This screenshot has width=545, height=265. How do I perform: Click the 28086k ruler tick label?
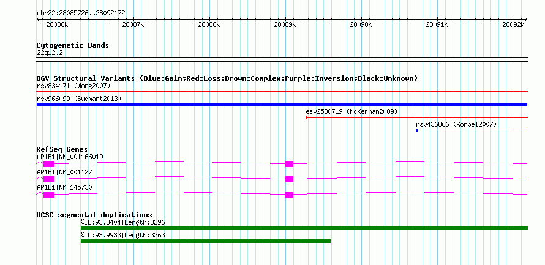(x=57, y=25)
